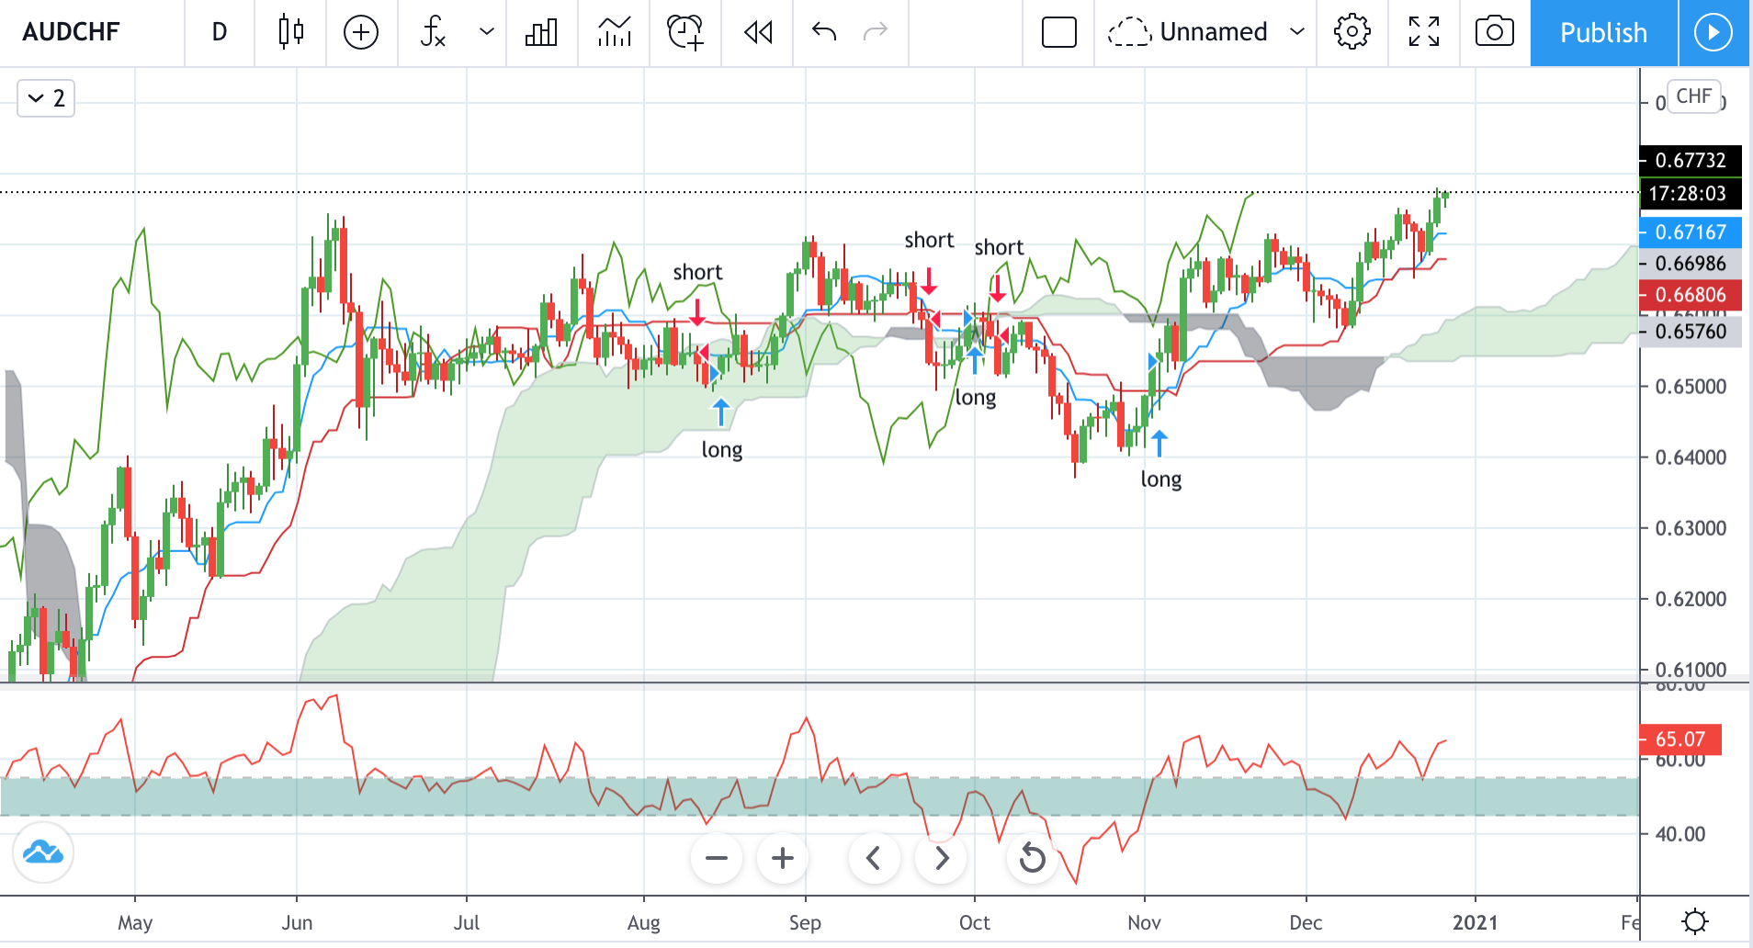The height and width of the screenshot is (948, 1753).
Task: Select the 0.67167 blue price label
Action: pos(1691,232)
